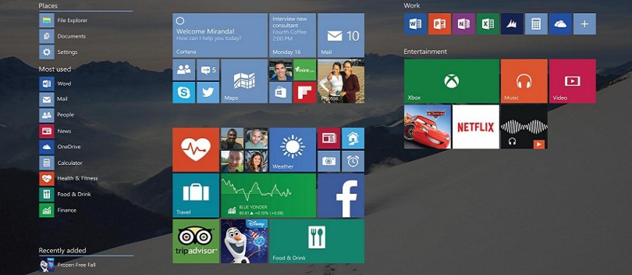632x275 pixels.
Task: Select the Work group heading
Action: tap(412, 5)
